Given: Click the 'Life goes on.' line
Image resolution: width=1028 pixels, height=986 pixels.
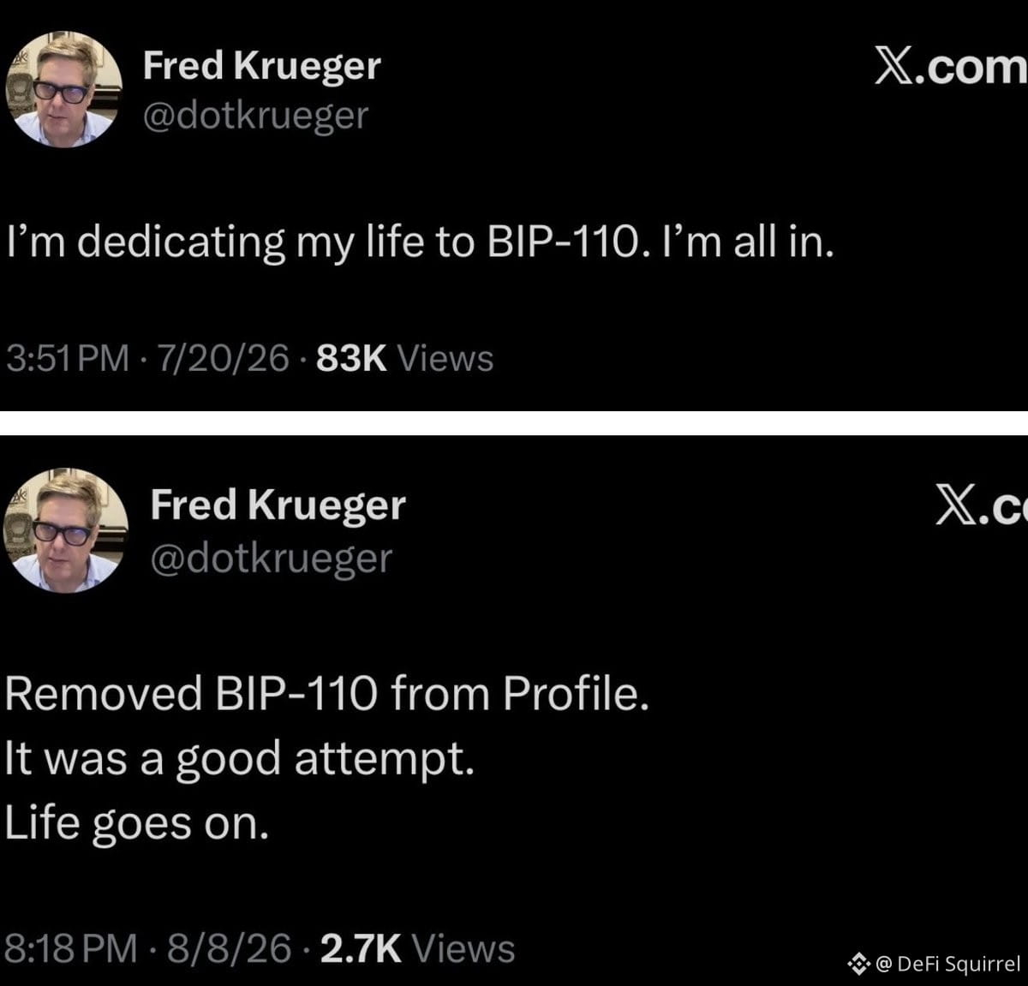Looking at the screenshot, I should [x=137, y=824].
